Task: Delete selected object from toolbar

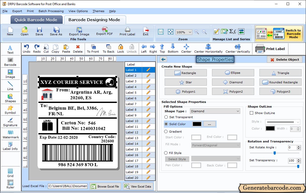Action: click(x=78, y=49)
